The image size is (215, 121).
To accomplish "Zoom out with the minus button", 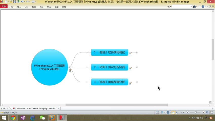I will 188,112.
